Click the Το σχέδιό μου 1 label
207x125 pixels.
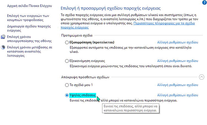81,85
